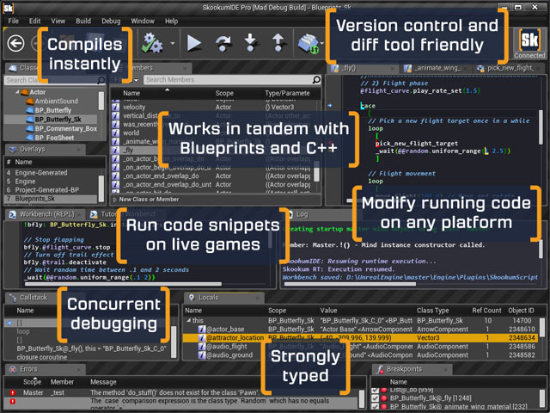550x413 pixels.
Task: Click the Locals panel pin icon
Action: click(x=192, y=298)
